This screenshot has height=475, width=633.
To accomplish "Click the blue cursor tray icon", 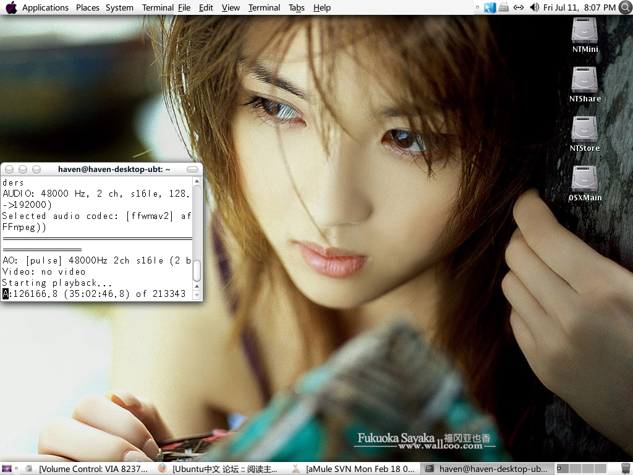I will pos(490,7).
